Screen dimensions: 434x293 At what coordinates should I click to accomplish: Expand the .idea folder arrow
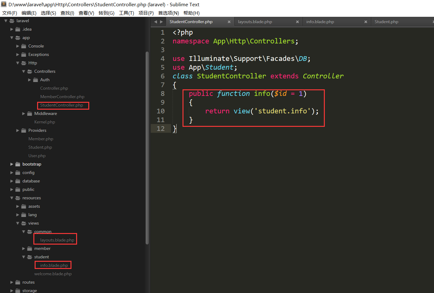pos(12,29)
